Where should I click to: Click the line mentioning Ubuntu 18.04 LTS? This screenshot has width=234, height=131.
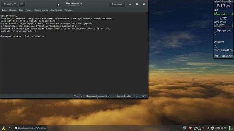[55, 28]
